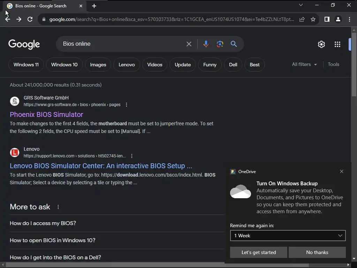The height and width of the screenshot is (268, 357).
Task: Expand "How do I get into the BIOS on a Dell?"
Action: [117, 257]
